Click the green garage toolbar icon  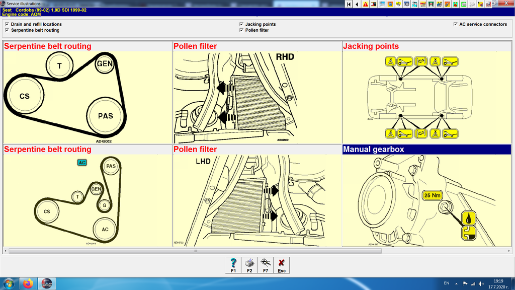[431, 4]
